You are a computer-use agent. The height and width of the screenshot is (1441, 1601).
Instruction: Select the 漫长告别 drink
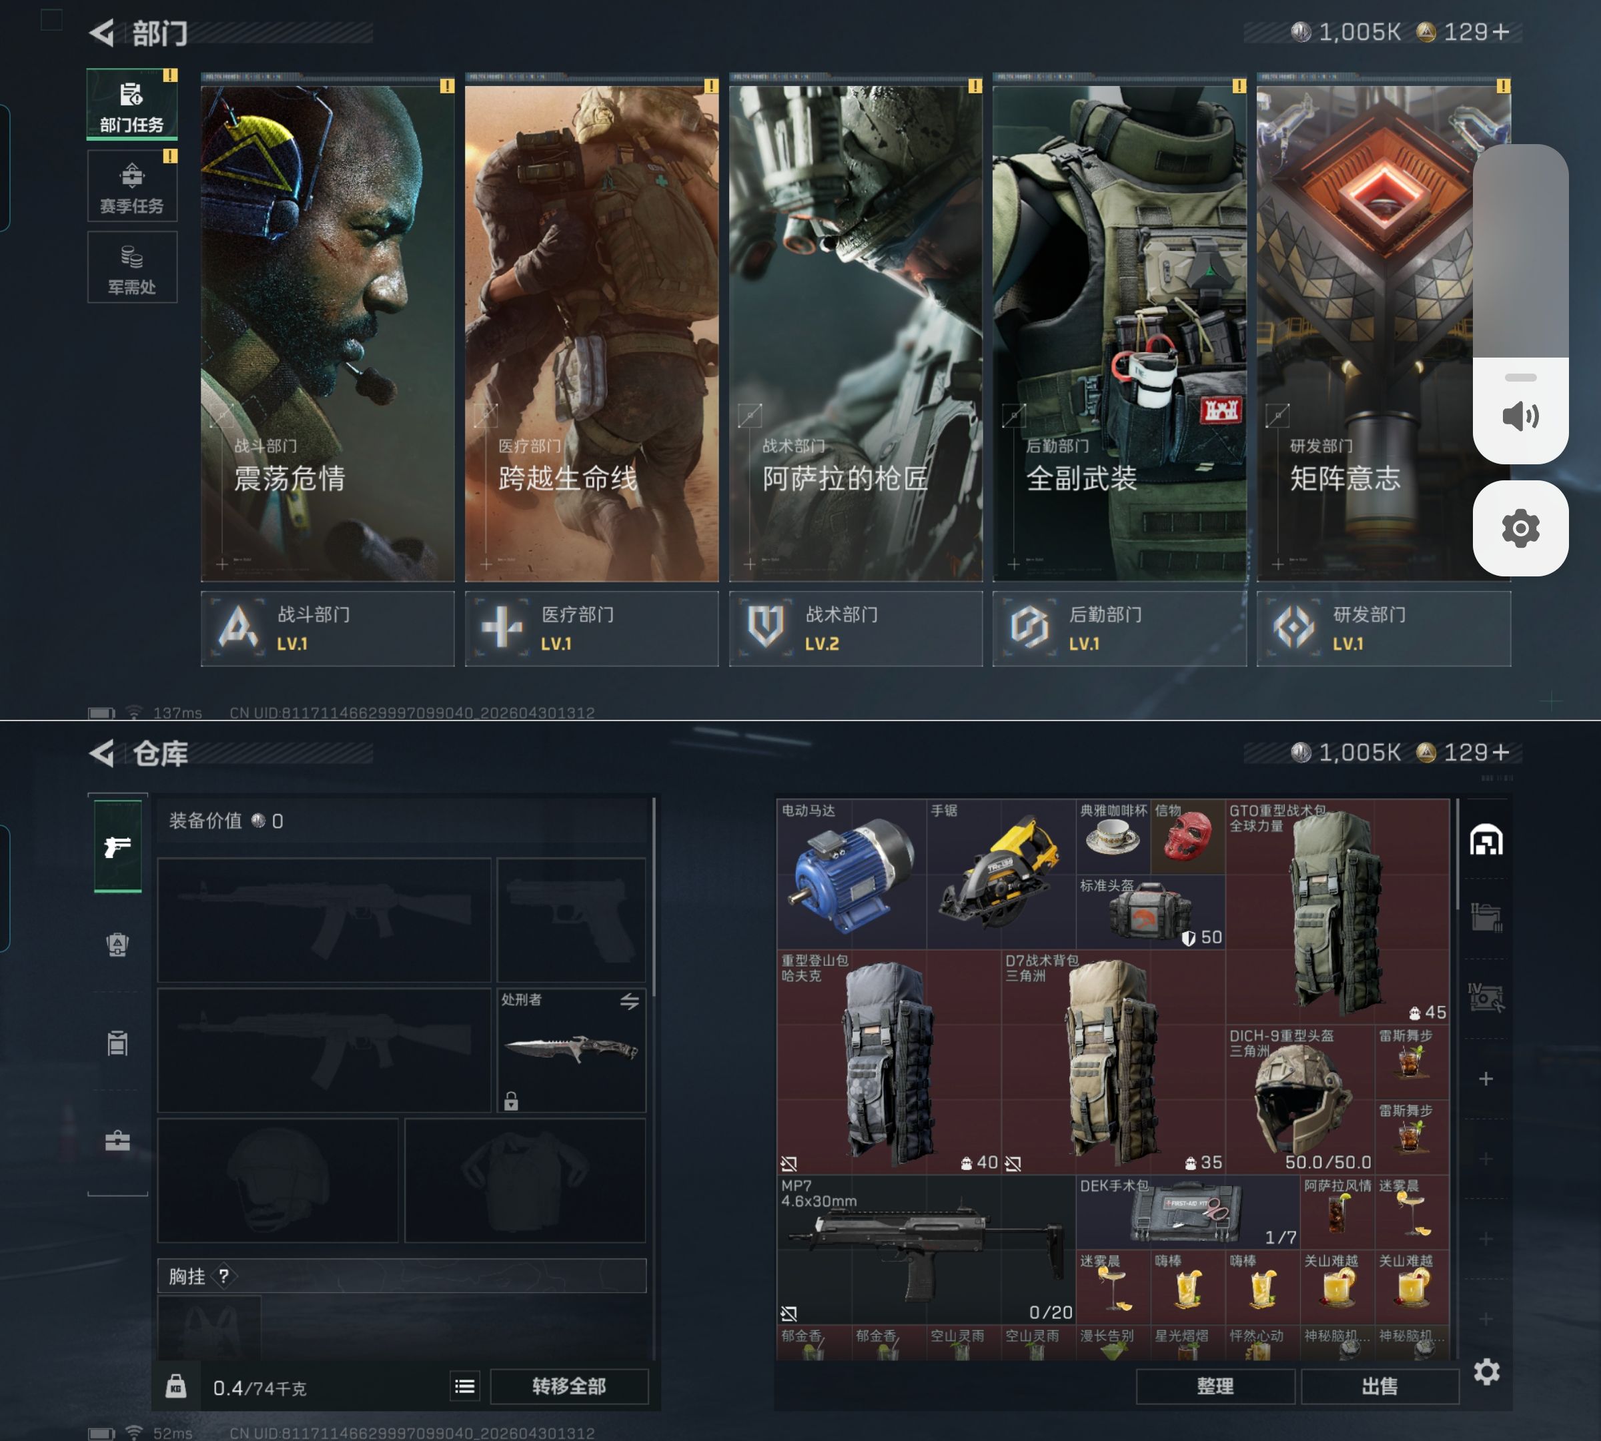1113,1343
